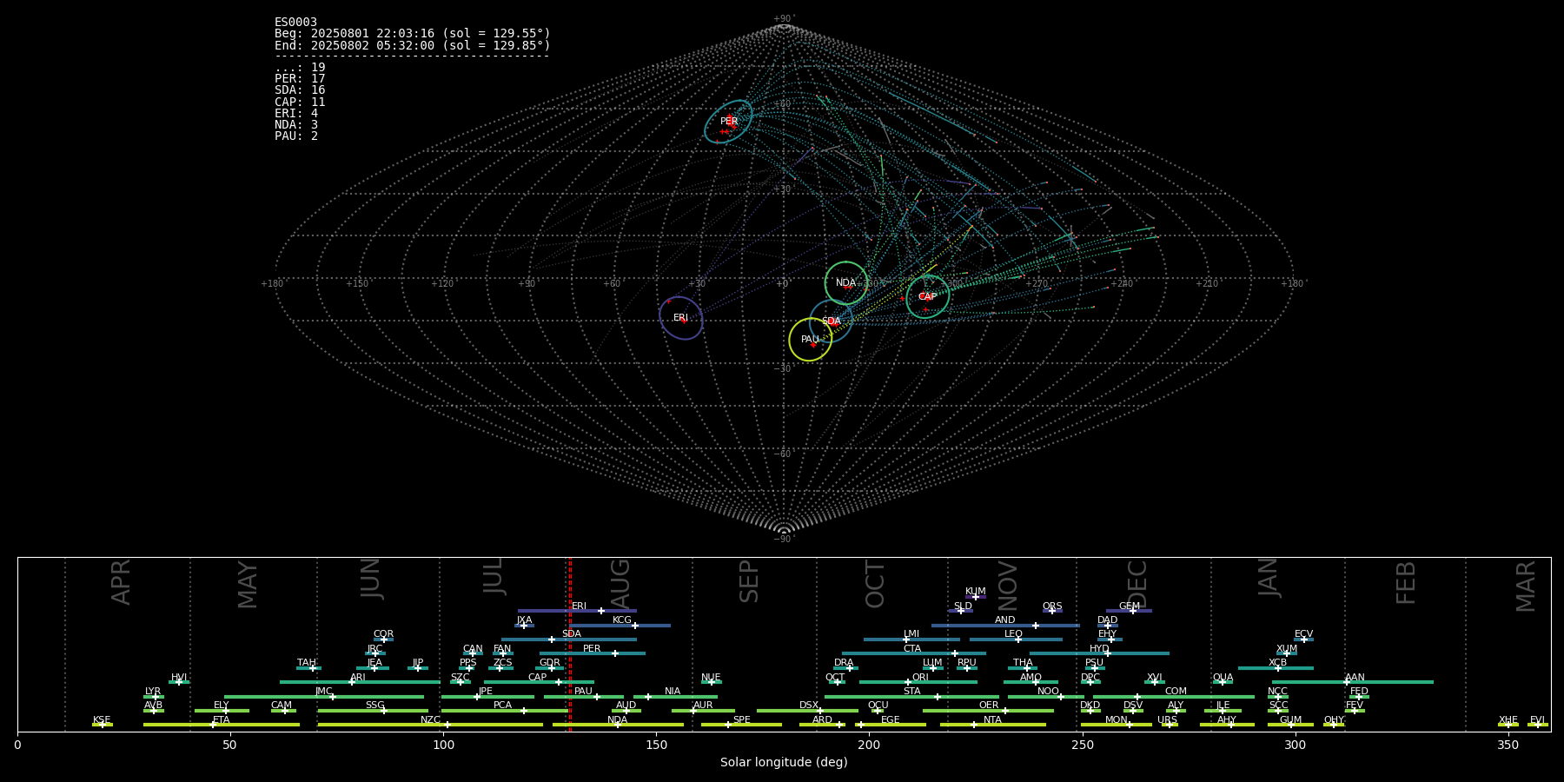Click the Beg: 20250801 22:03:16 line

[413, 34]
